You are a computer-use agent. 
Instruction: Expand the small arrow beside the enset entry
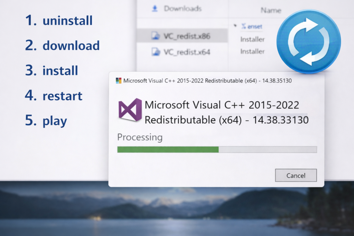point(235,26)
